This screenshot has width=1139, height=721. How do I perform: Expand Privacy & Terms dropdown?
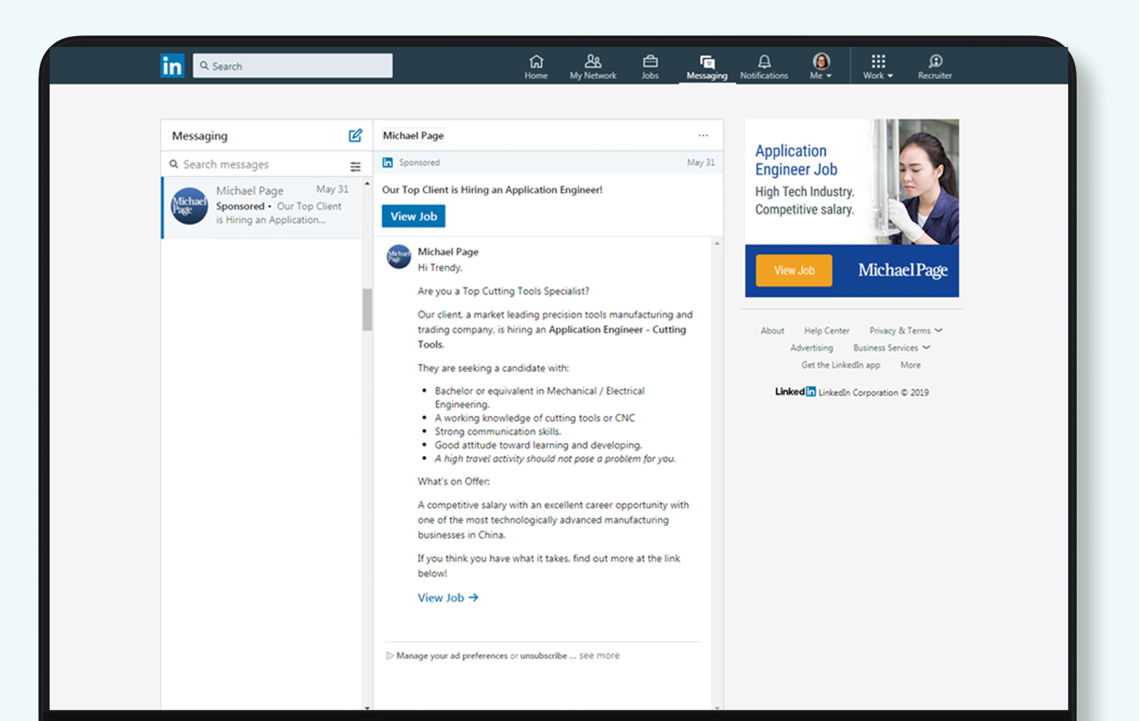tap(905, 331)
